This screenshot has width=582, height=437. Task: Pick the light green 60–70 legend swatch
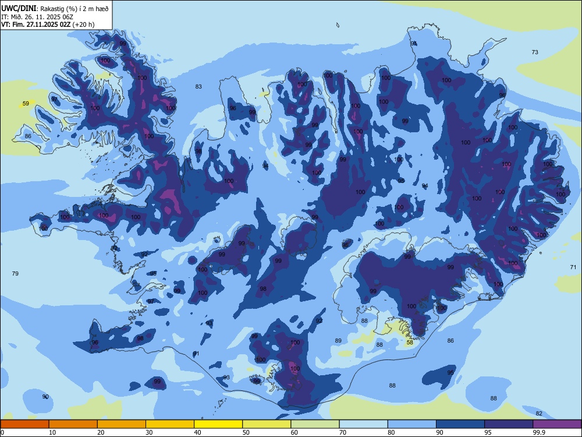(315, 424)
